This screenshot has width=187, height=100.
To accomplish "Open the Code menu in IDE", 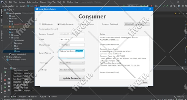I will [29, 2].
